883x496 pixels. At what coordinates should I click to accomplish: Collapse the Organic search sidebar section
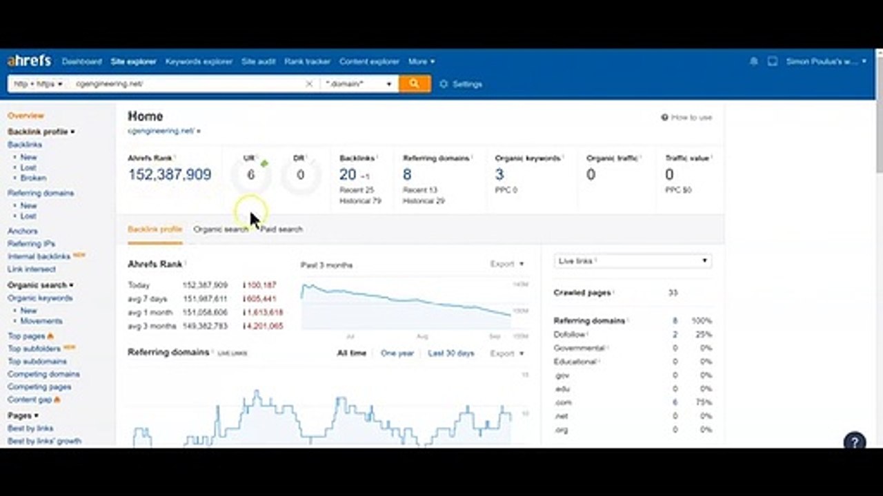coord(40,285)
